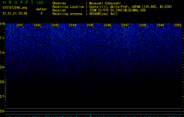This screenshot has height=117, width=184.
Task: Click the 2049 time marker
Action: [x=160, y=25]
